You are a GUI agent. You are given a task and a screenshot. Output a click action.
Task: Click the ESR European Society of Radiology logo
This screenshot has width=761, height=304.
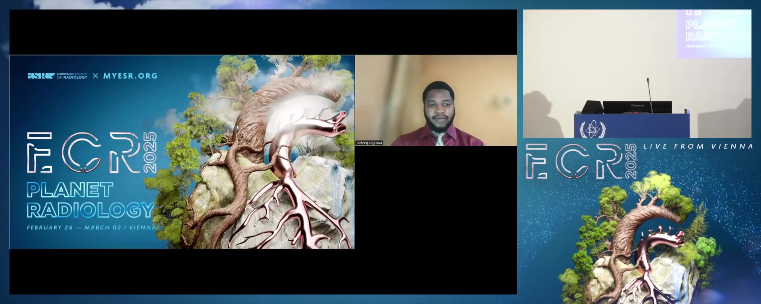(57, 76)
